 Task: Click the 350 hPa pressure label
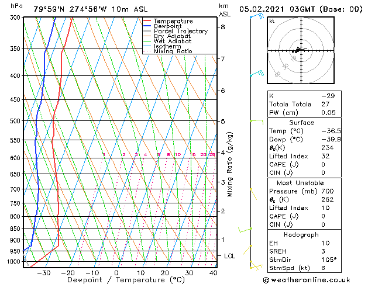pos(16,49)
